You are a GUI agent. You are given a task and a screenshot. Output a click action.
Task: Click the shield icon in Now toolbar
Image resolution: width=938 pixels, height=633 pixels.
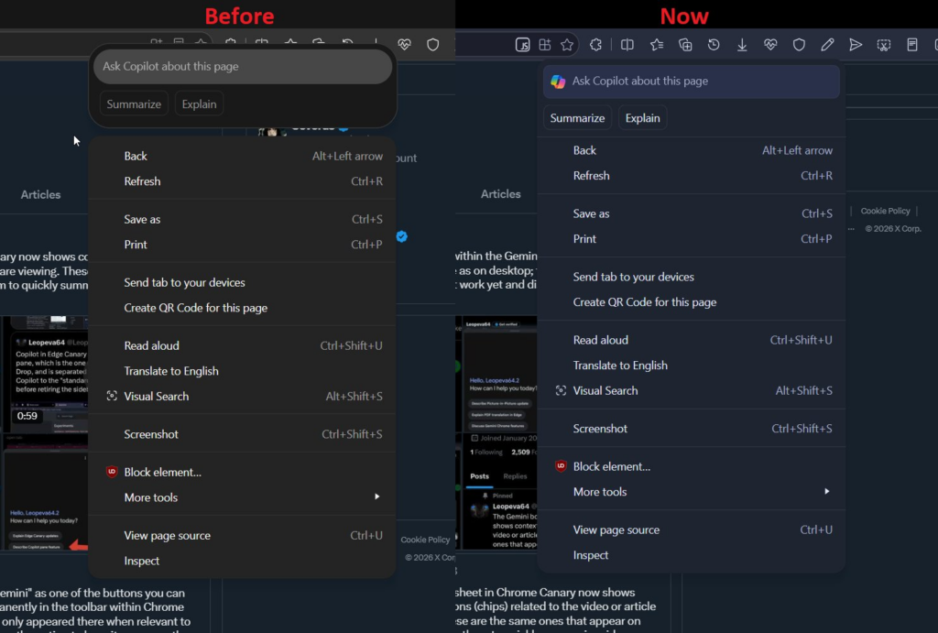[799, 45]
